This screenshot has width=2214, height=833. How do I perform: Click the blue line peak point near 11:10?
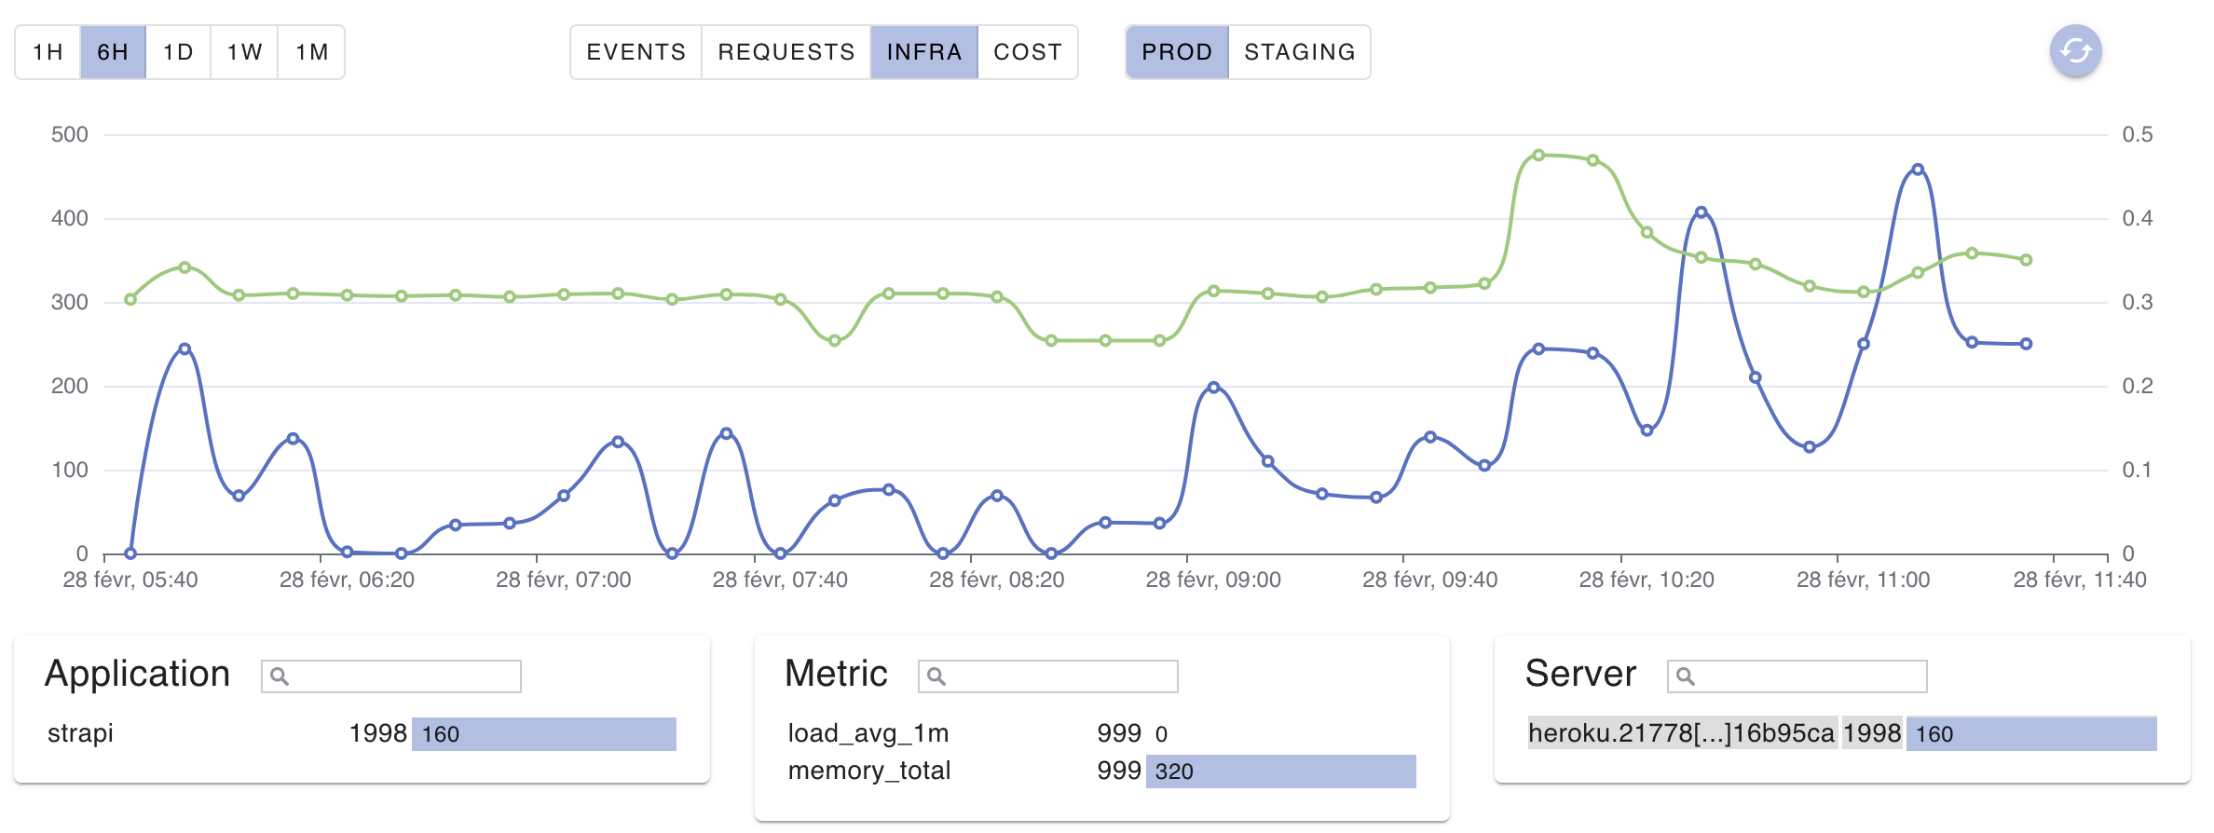pos(1918,170)
